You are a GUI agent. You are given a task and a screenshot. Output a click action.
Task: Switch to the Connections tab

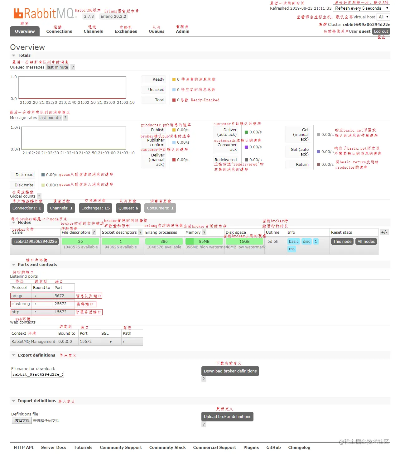[x=59, y=31]
